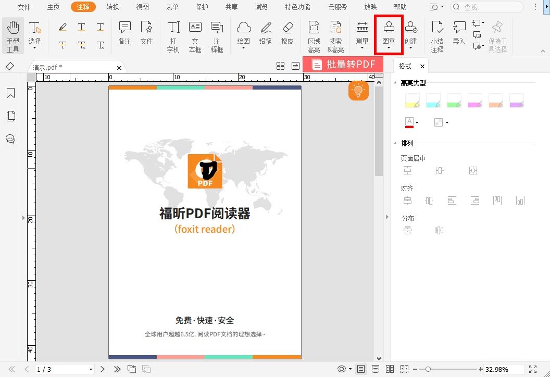
Task: Click the 批量转PDF button
Action: pyautogui.click(x=348, y=65)
